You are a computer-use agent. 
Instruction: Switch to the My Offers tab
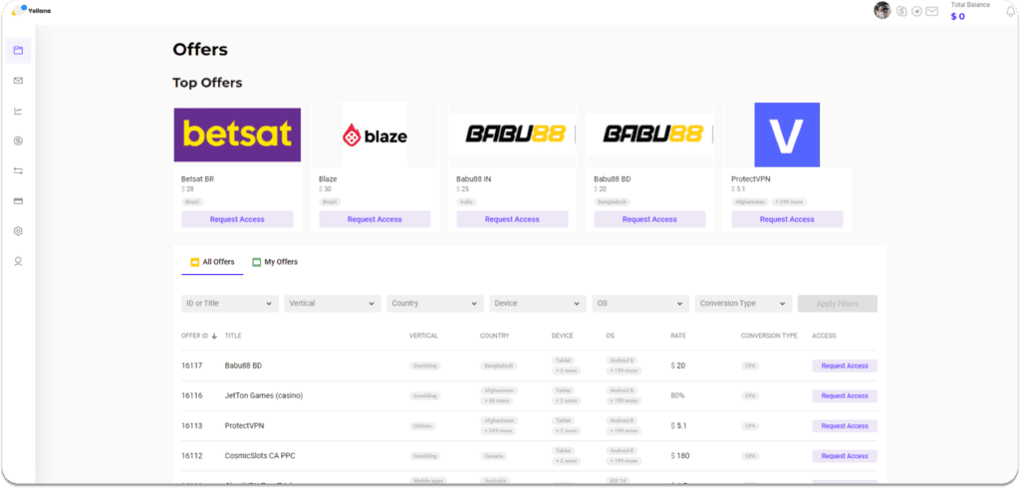pyautogui.click(x=275, y=262)
